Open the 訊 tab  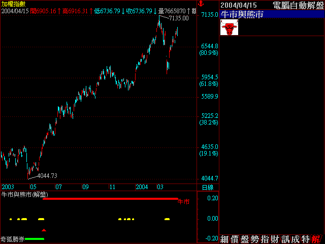285,239
